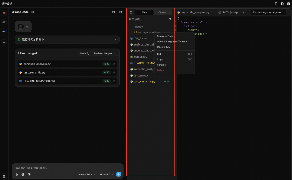Choose Copy from the context menu

(x=175, y=60)
